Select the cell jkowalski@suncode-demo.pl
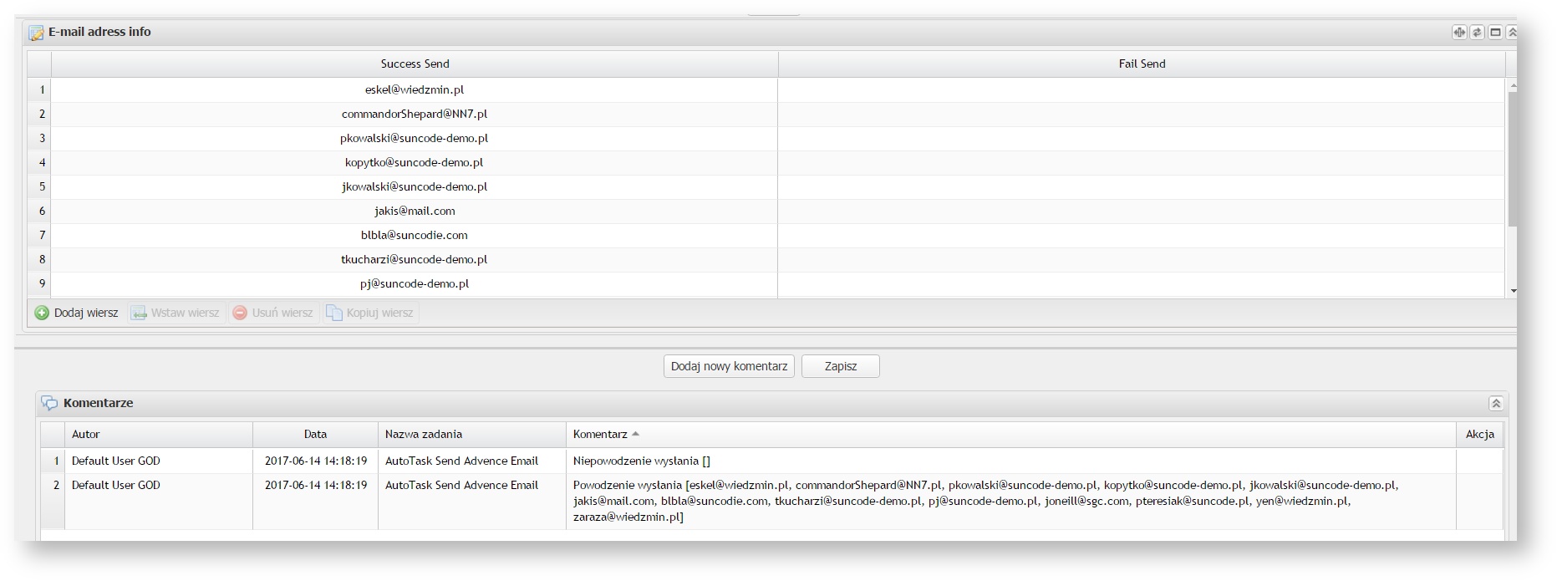This screenshot has height=581, width=1557. click(x=415, y=186)
